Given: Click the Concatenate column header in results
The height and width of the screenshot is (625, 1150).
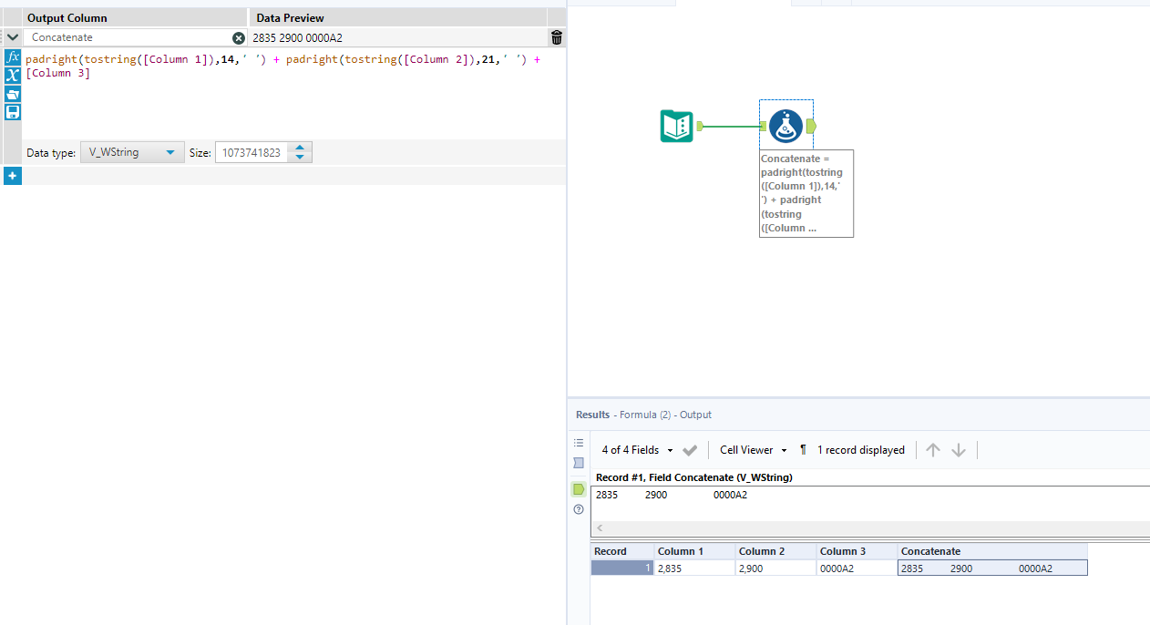Looking at the screenshot, I should tap(992, 551).
